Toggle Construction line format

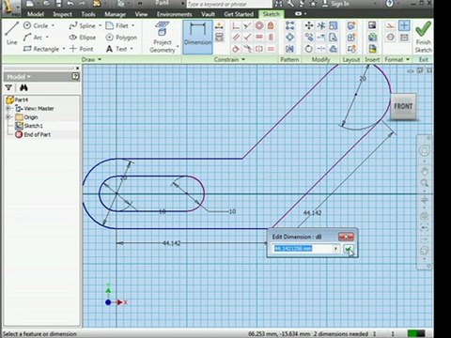[x=390, y=25]
